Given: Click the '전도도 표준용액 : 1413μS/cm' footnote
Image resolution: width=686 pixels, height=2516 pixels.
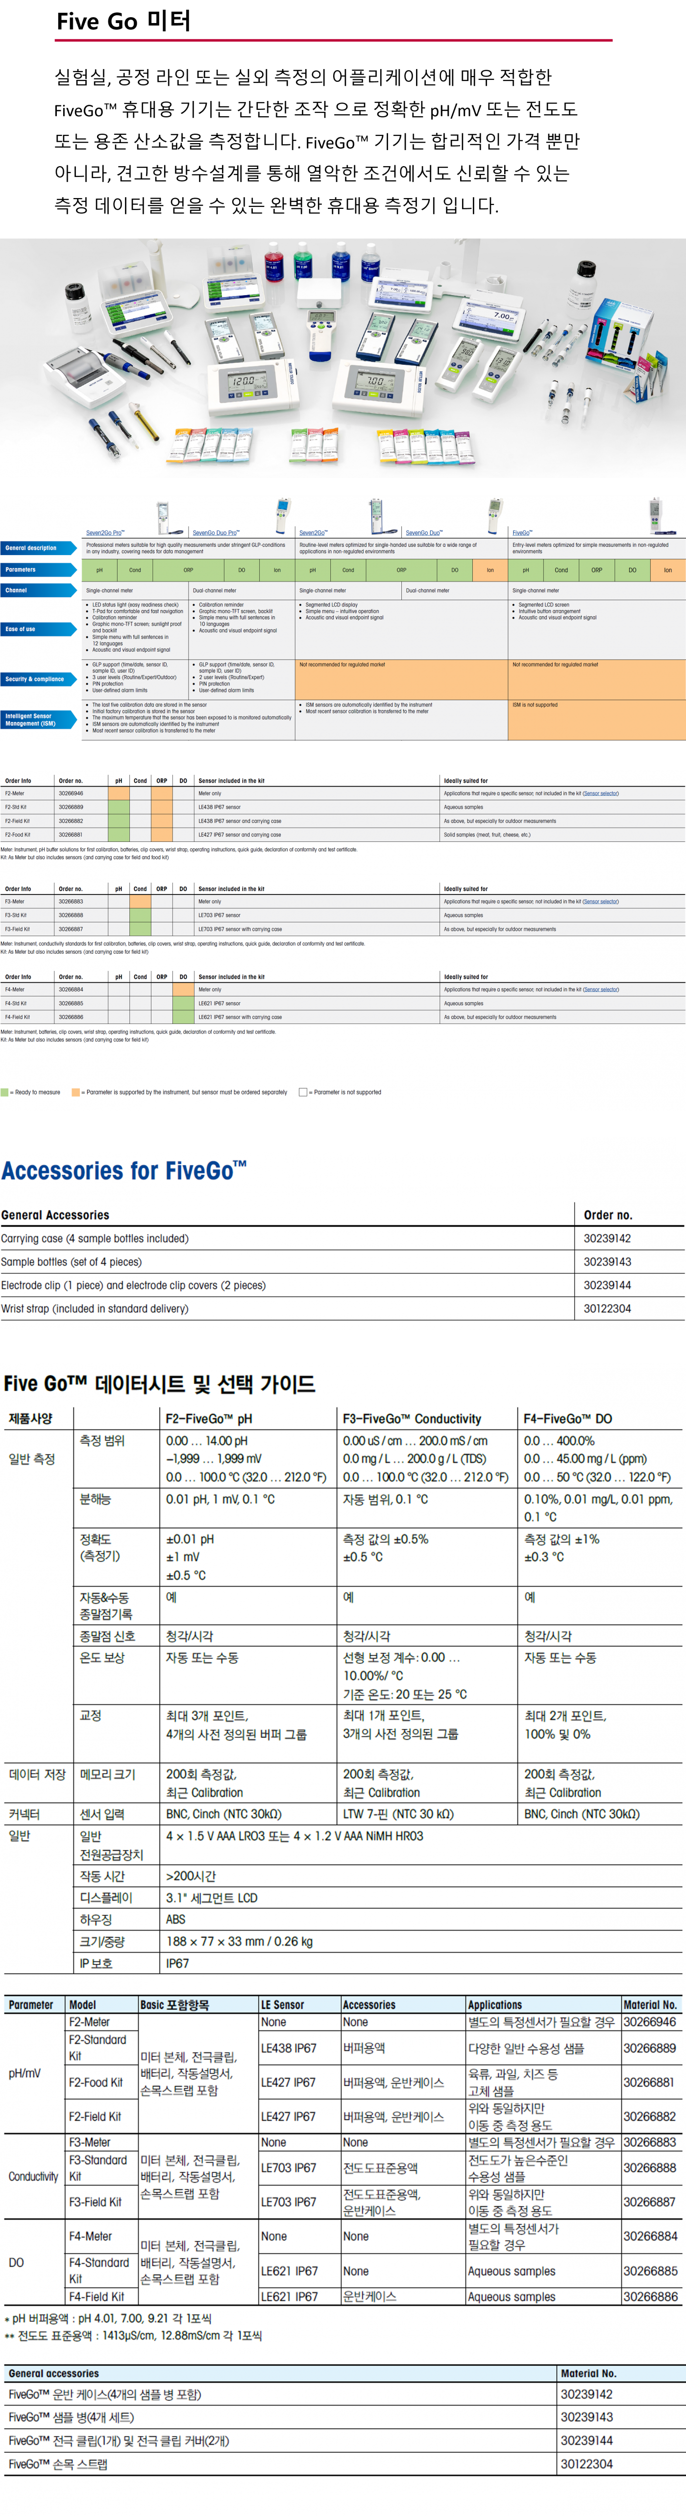Looking at the screenshot, I should 133,2336.
